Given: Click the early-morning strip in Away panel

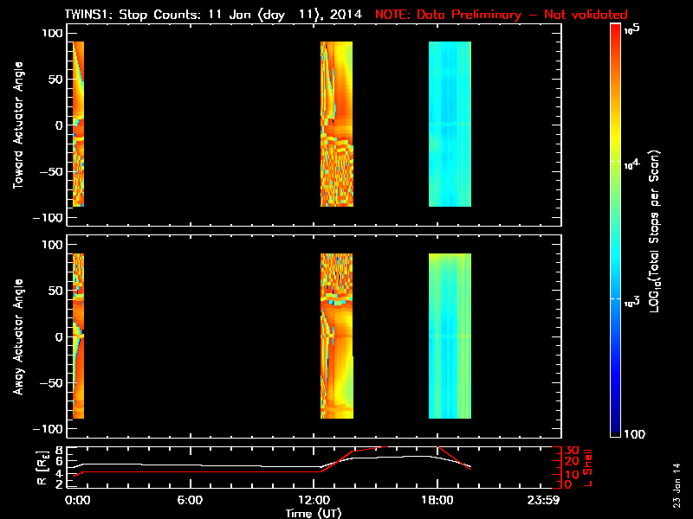Looking at the screenshot, I should (x=78, y=336).
